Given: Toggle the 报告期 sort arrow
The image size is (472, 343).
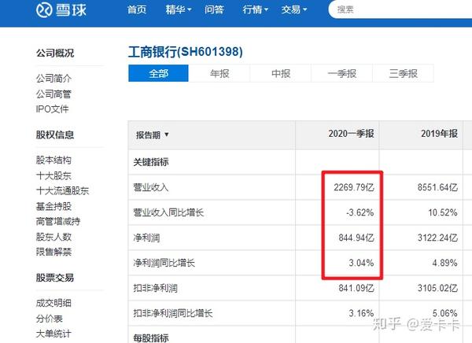Looking at the screenshot, I should point(167,135).
